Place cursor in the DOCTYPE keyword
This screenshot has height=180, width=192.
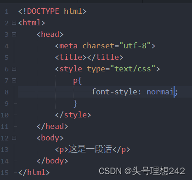(x=43, y=11)
